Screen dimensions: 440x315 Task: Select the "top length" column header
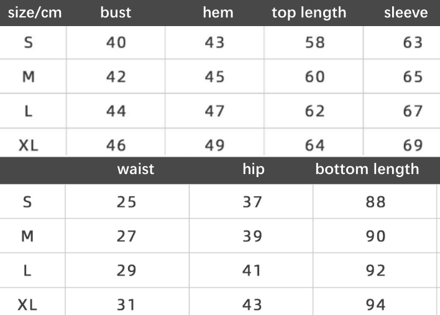point(309,13)
